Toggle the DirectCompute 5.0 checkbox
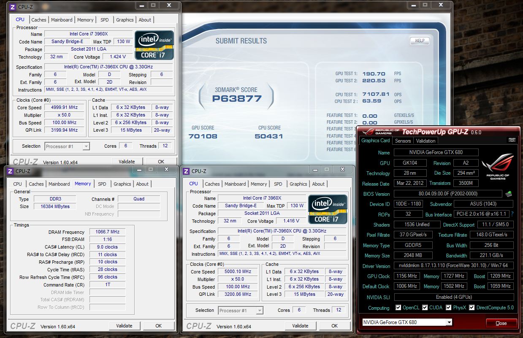 [472, 308]
